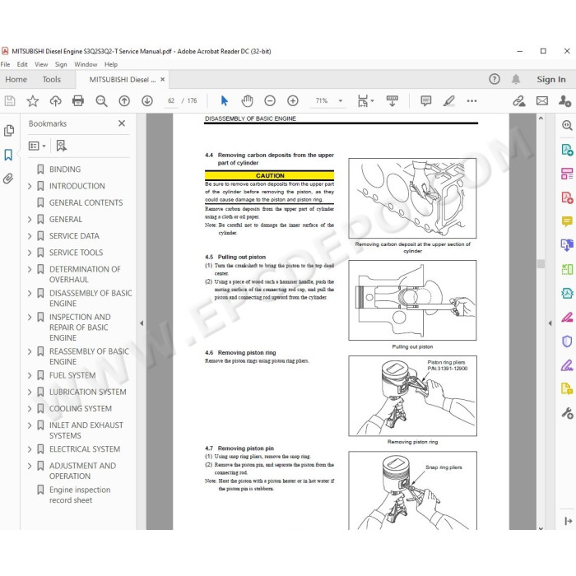Close the MITSUBISHI Diesel document tab
The width and height of the screenshot is (576, 576).
click(x=162, y=79)
